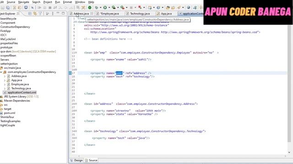Close the Address.java editor tab
This screenshot has width=293, height=164.
[92, 14]
